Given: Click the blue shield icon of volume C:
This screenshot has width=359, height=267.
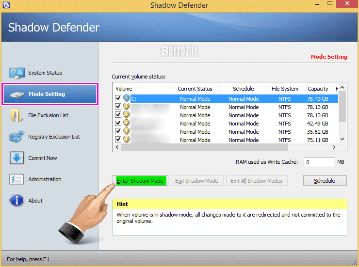Looking at the screenshot, I should (127, 98).
